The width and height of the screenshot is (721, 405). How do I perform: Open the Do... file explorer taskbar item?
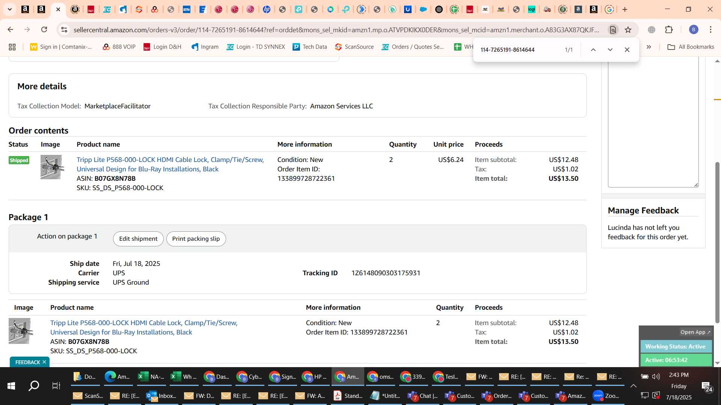(x=85, y=376)
